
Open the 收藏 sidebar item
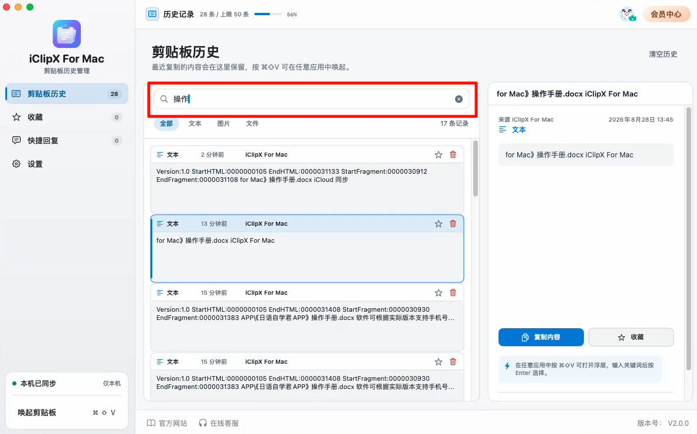(67, 117)
